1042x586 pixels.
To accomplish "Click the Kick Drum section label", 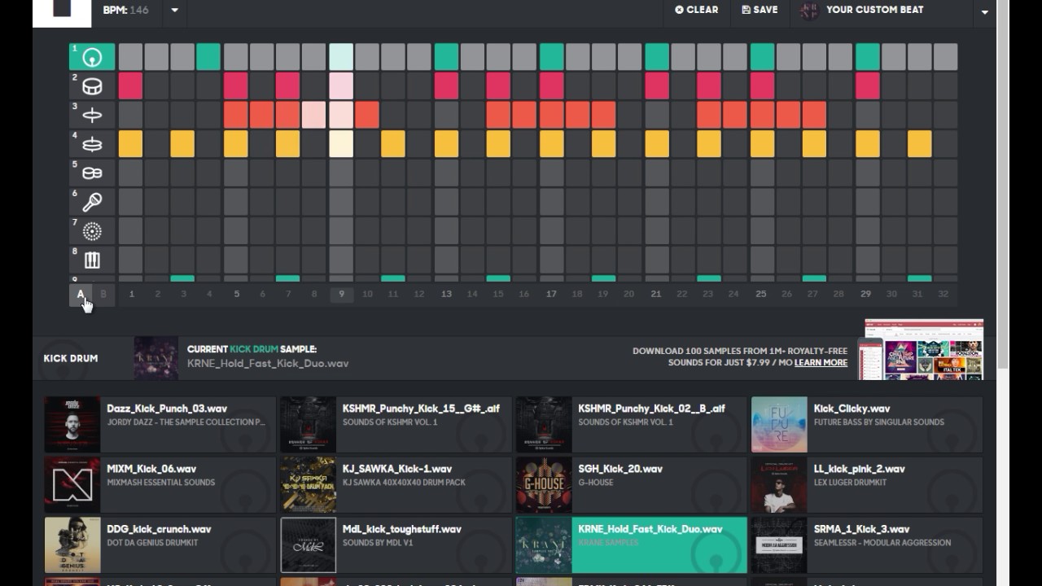I will 71,358.
